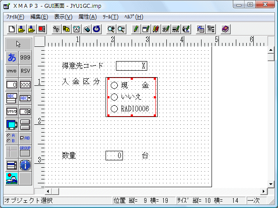Click the 数量 label

(69, 156)
